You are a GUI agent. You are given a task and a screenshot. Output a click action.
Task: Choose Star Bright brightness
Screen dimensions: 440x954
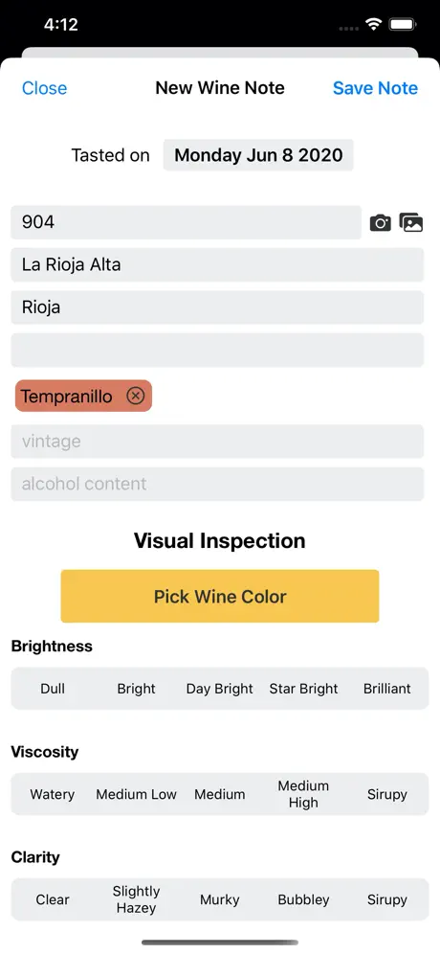coord(303,689)
